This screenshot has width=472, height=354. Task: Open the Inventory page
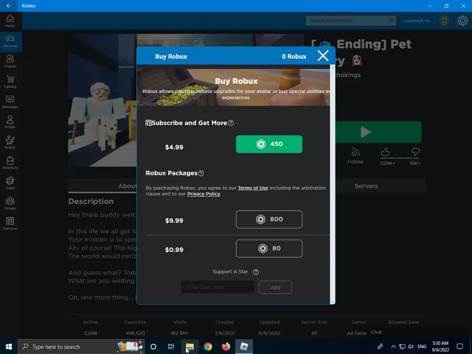(x=10, y=163)
